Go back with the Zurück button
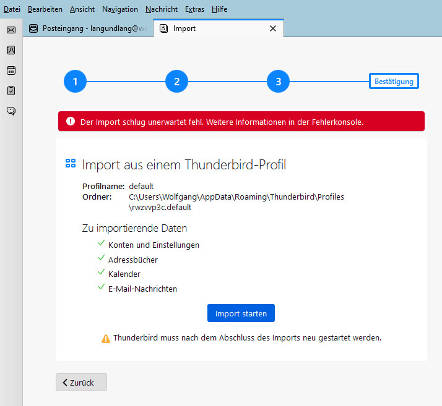 [81, 383]
